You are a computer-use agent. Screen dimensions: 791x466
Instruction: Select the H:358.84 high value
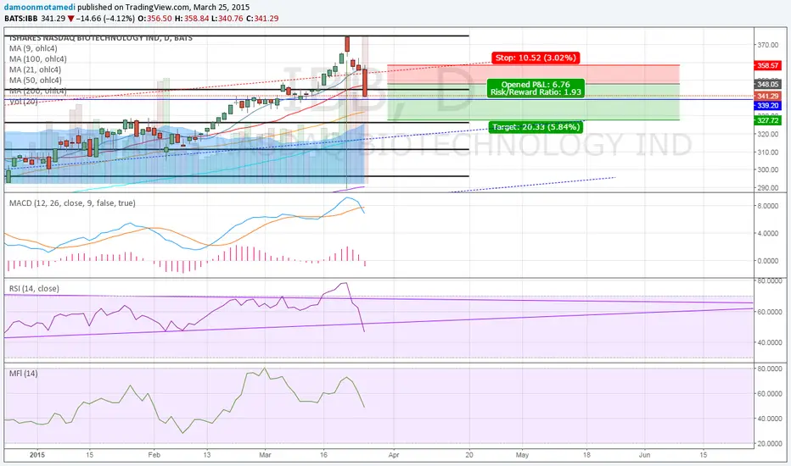[x=192, y=18]
